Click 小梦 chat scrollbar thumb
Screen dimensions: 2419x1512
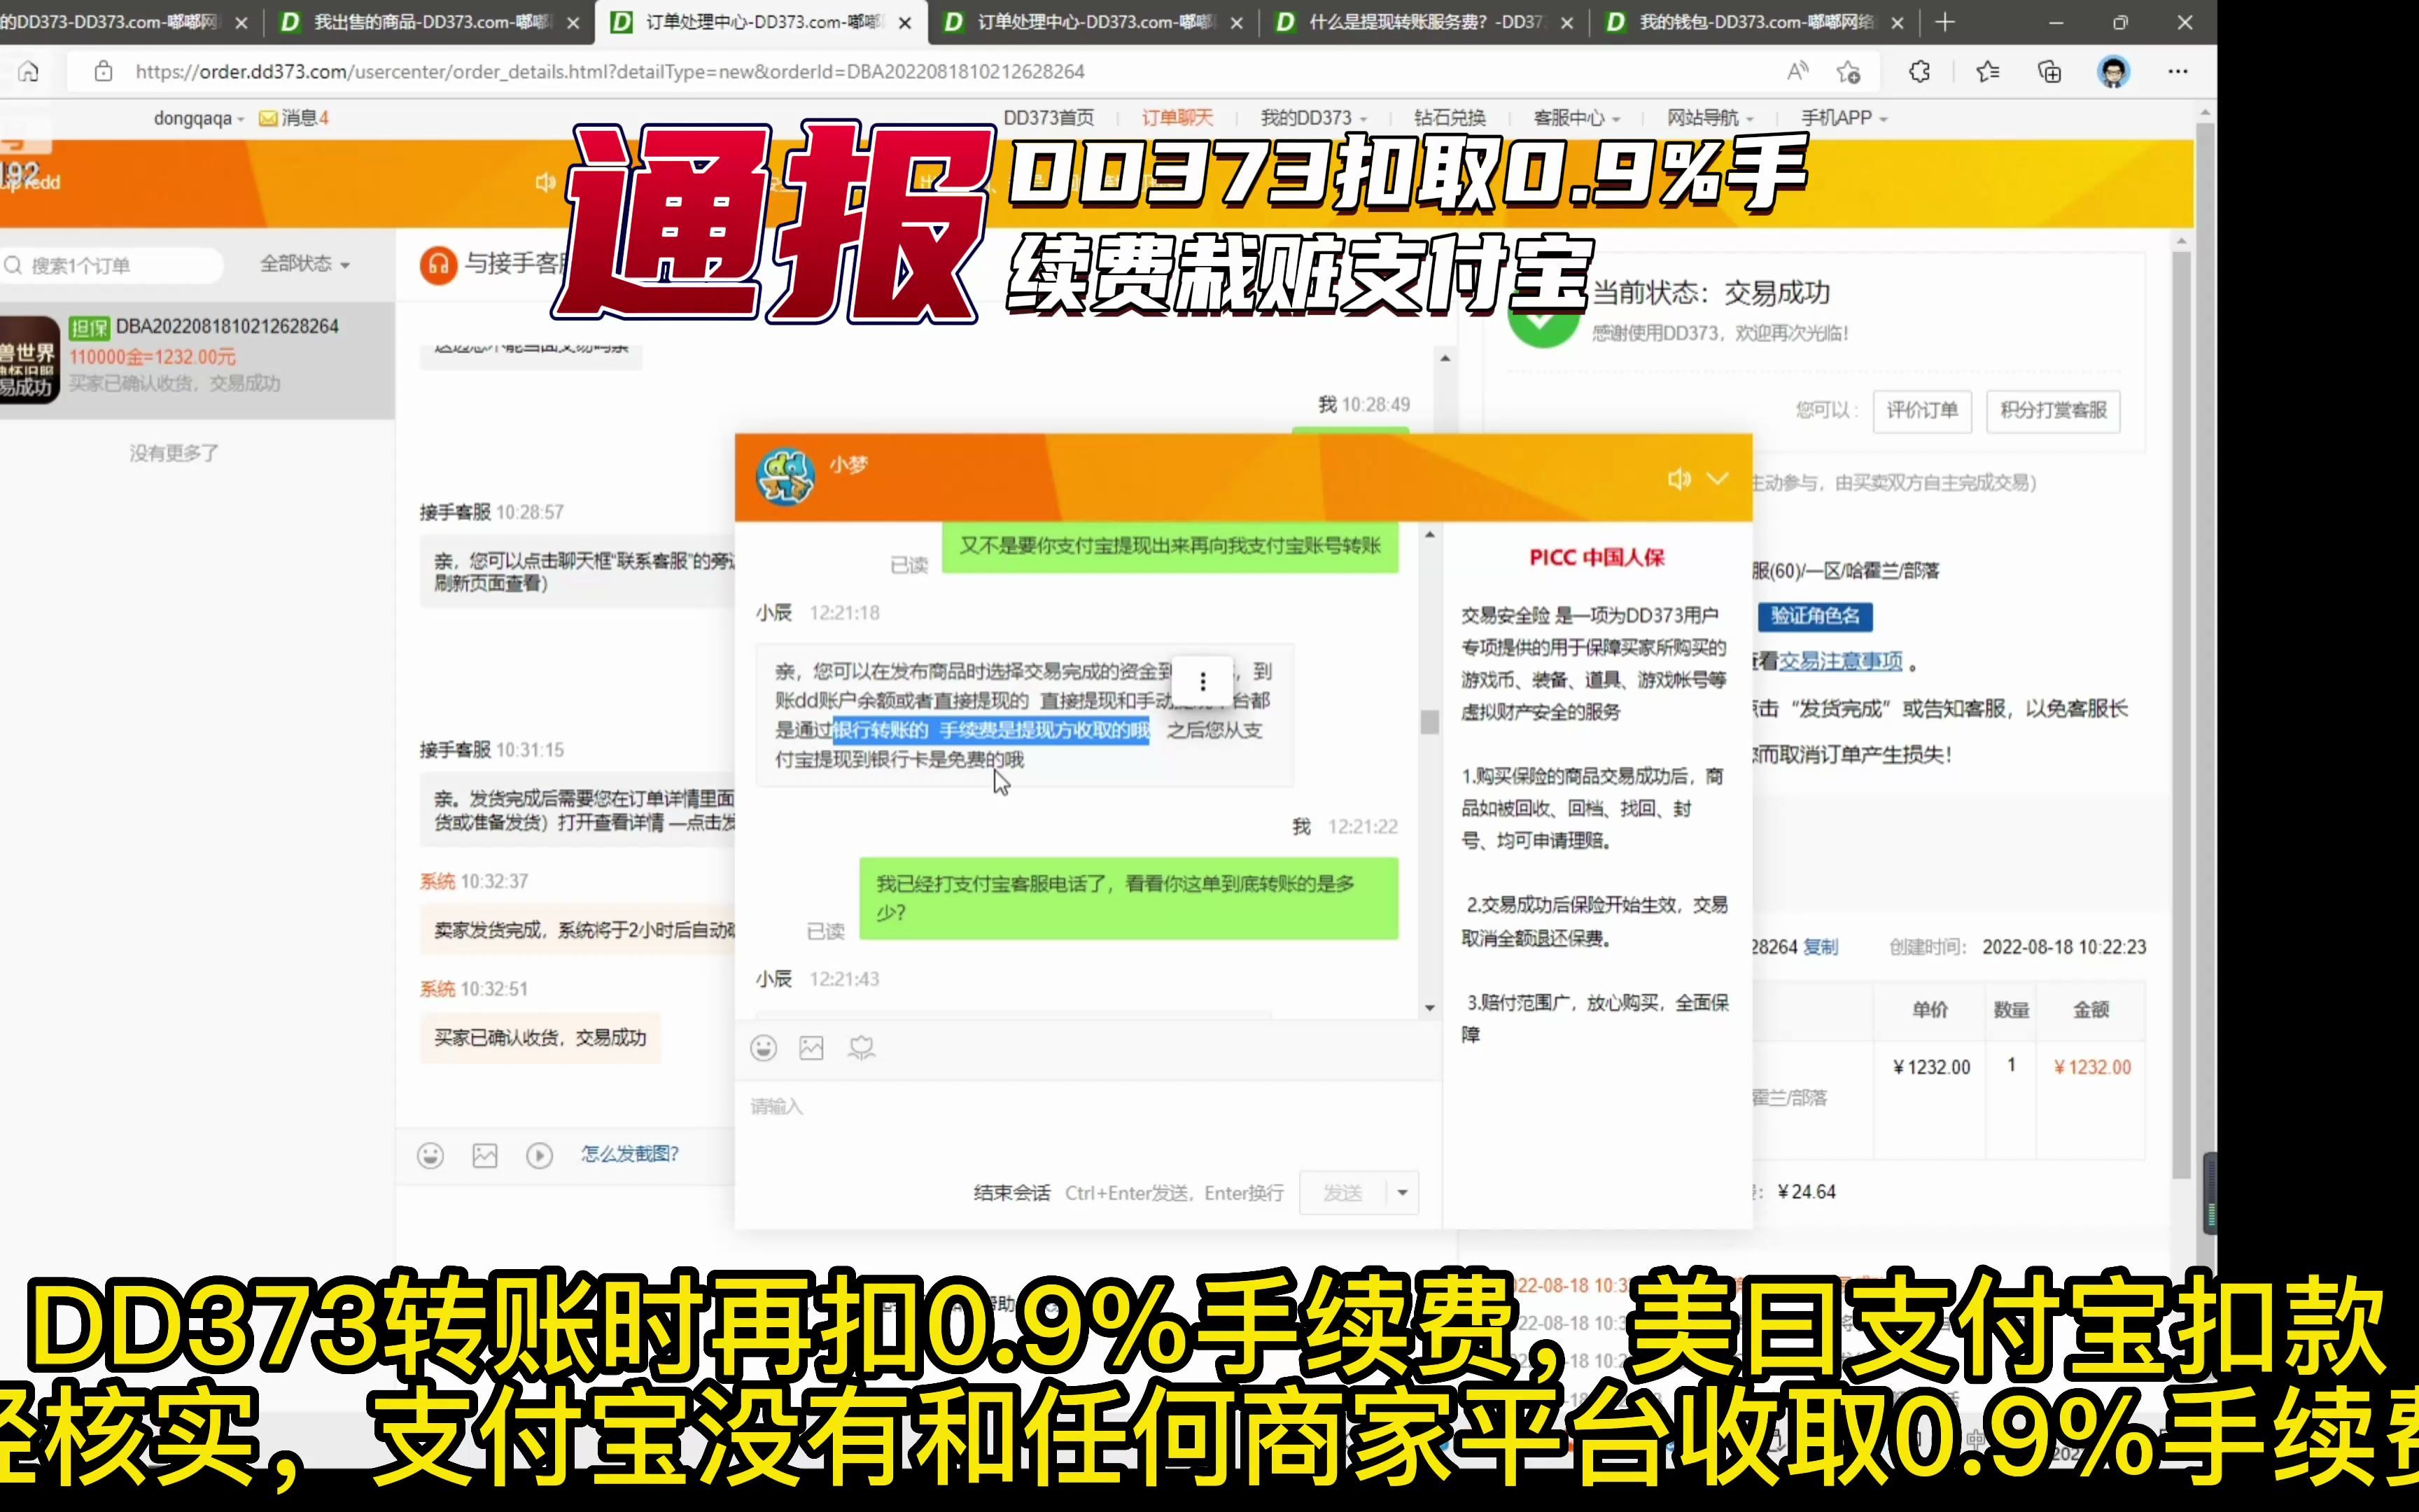coord(1429,722)
